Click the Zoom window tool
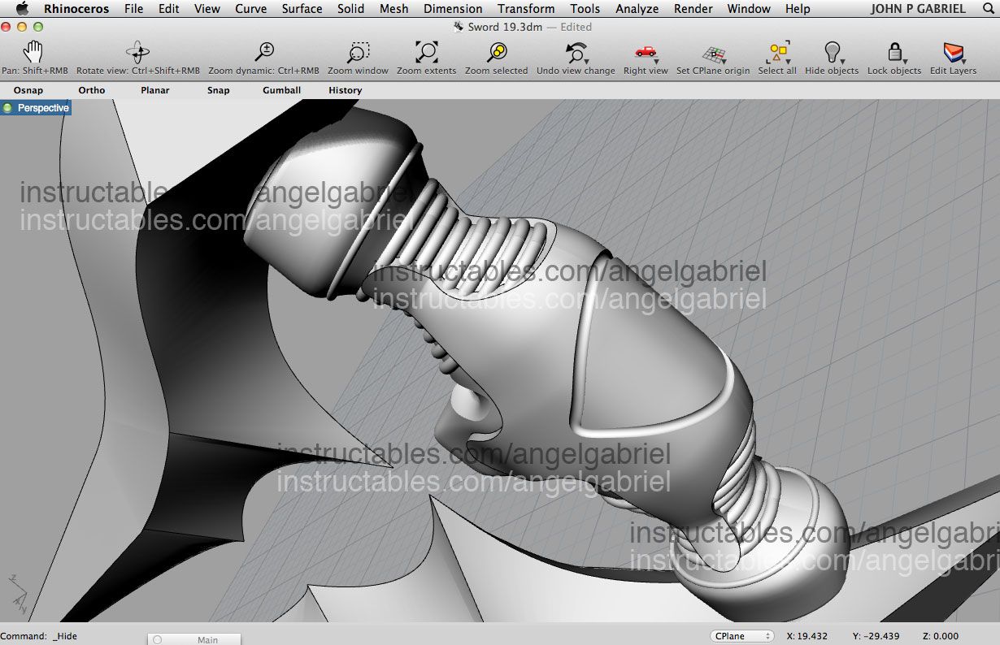The image size is (1000, 645). [x=358, y=54]
